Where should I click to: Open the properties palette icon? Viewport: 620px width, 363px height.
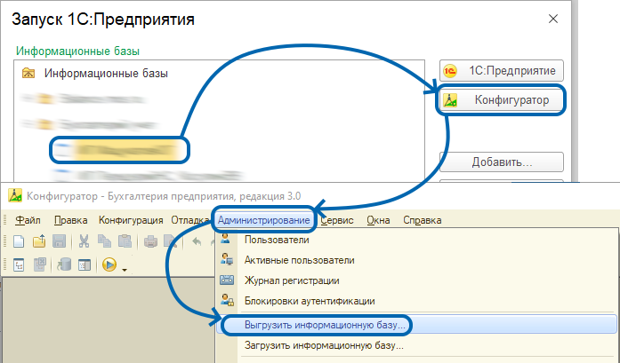pyautogui.click(x=85, y=264)
